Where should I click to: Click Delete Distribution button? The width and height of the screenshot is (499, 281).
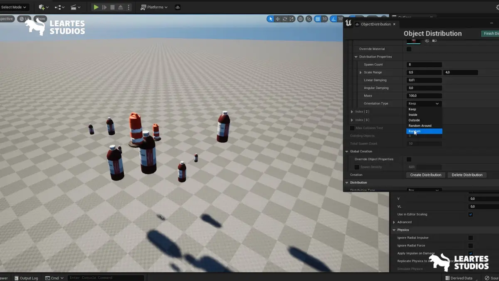(x=467, y=175)
